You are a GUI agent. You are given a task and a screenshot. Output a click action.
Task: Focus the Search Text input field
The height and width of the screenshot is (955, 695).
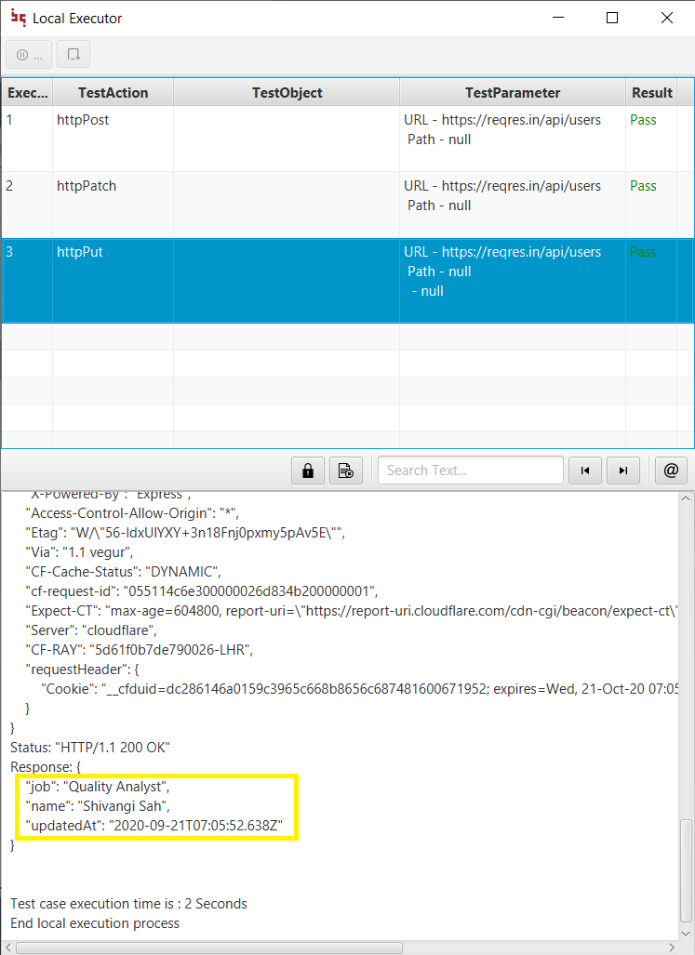(x=470, y=471)
